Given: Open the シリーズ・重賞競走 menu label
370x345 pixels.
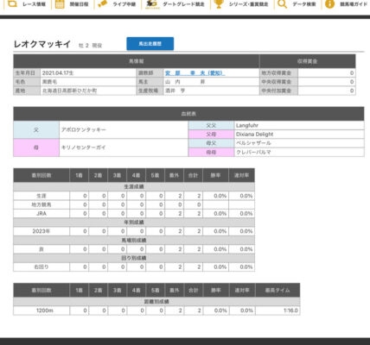Looking at the screenshot, I should [248, 4].
